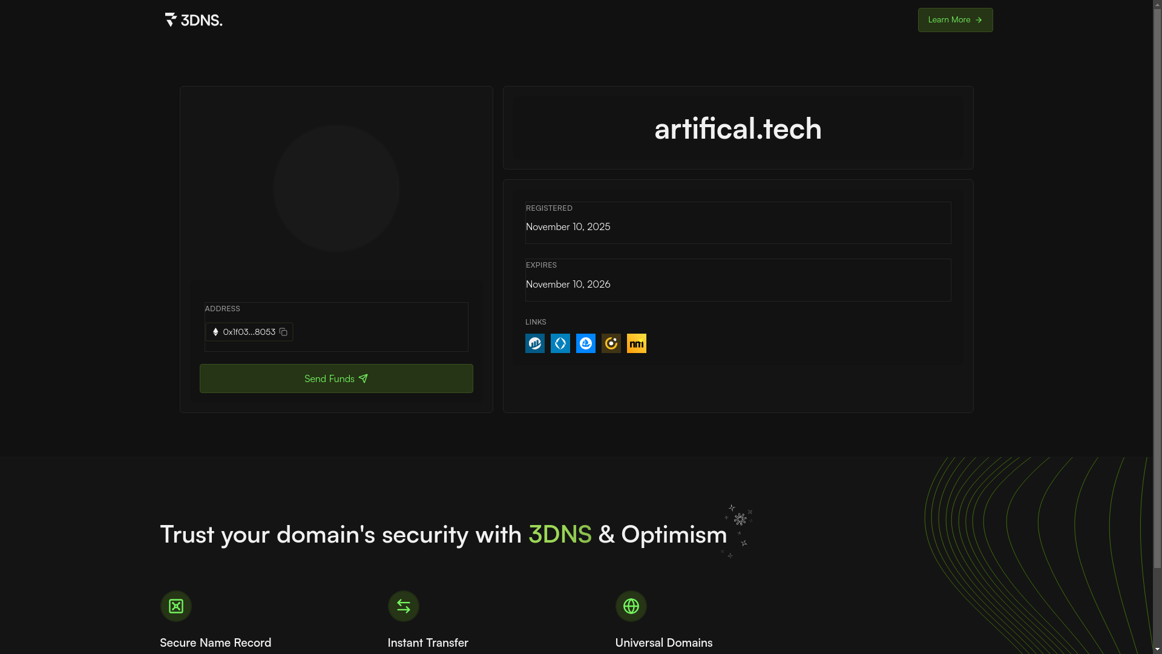Click the registered date November 10, 2025
Viewport: 1162px width, 654px height.
click(568, 226)
